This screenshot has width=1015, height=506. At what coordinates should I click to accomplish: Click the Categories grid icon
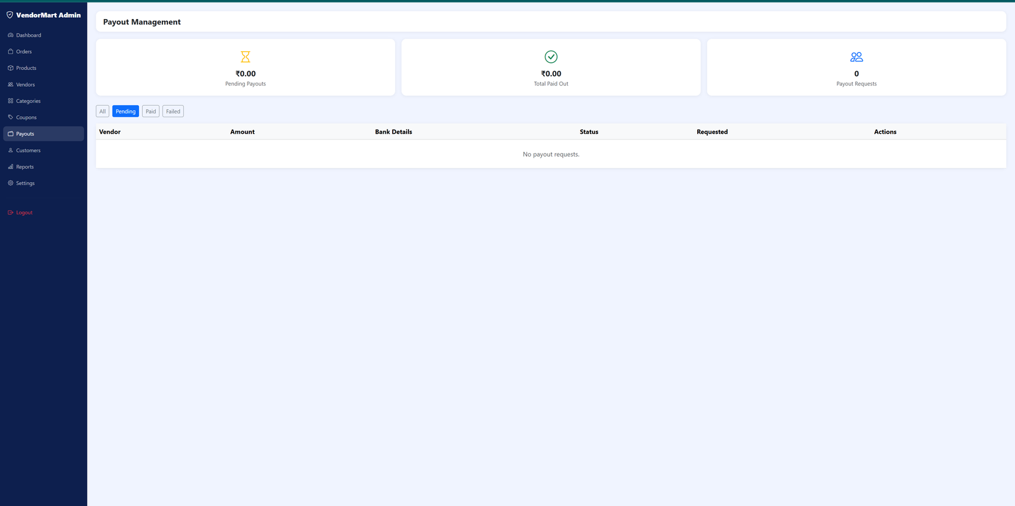pos(10,101)
